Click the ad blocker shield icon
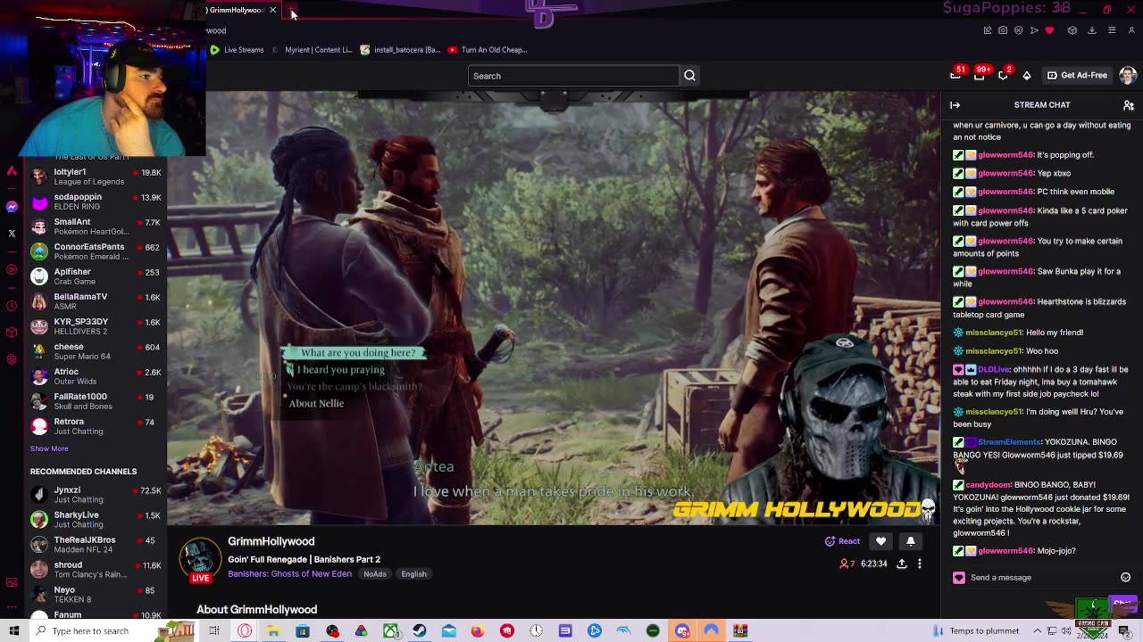Screen dimensions: 1143x642 pos(1019,30)
